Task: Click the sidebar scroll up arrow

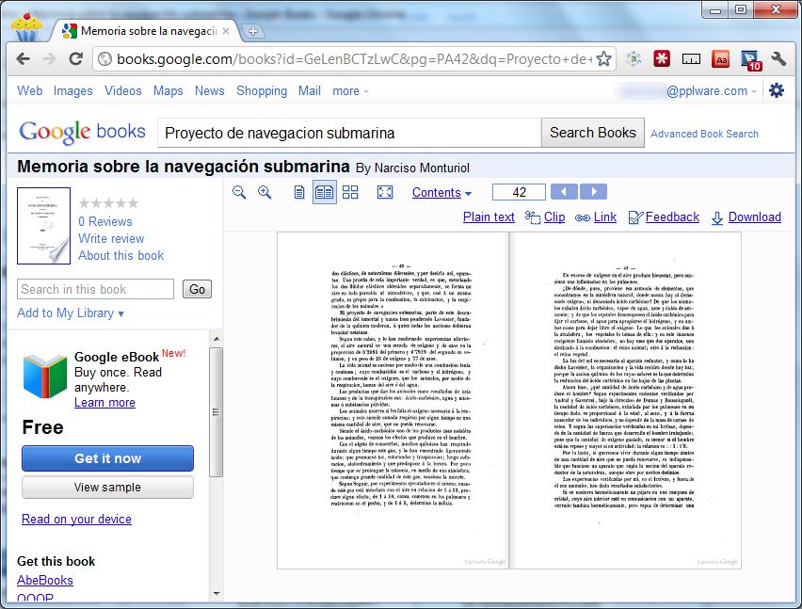Action: (x=217, y=339)
